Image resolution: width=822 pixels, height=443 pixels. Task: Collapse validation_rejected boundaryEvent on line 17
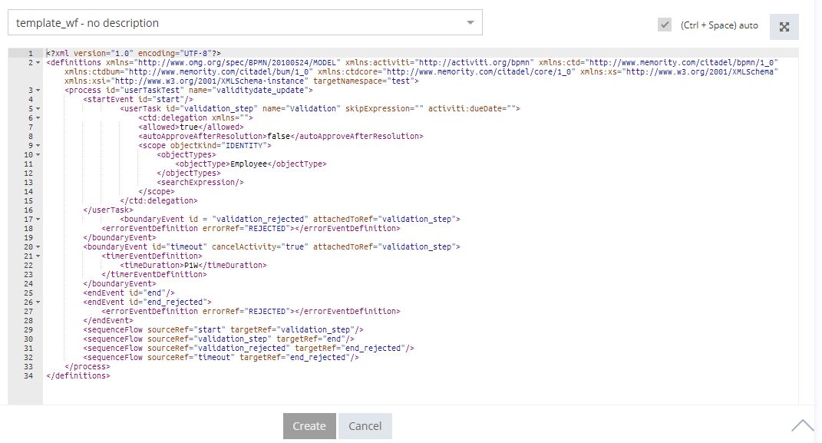[x=38, y=219]
